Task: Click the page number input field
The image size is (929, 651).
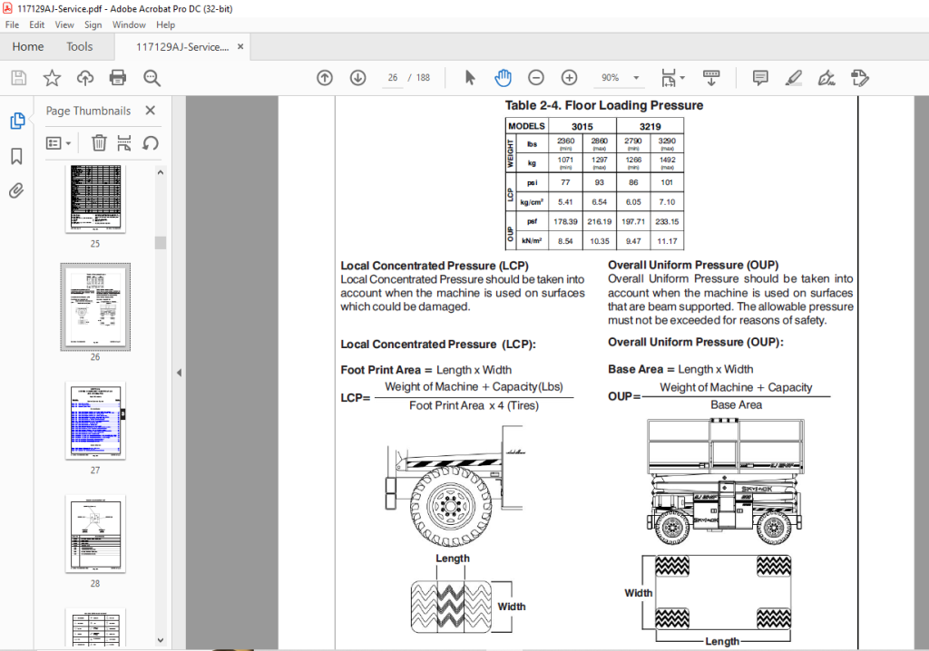Action: coord(392,78)
